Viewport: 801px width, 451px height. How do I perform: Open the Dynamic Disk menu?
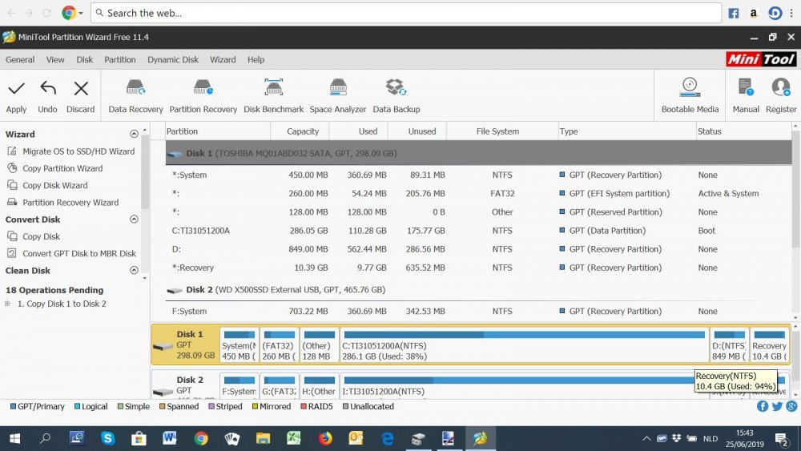click(x=173, y=59)
